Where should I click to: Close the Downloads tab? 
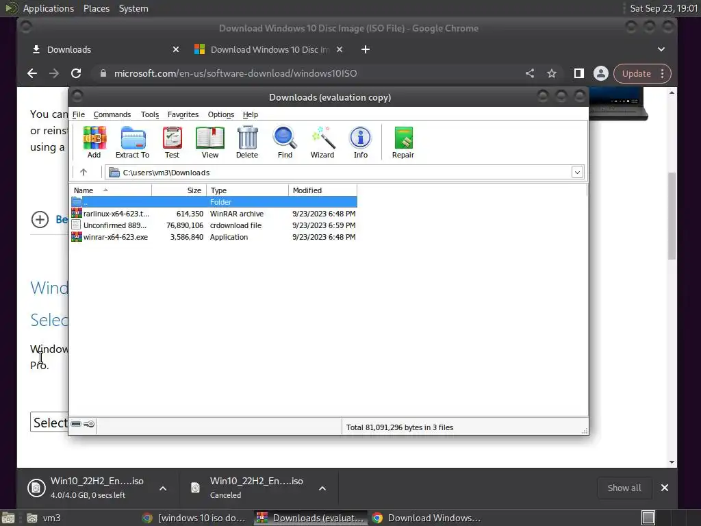176,49
